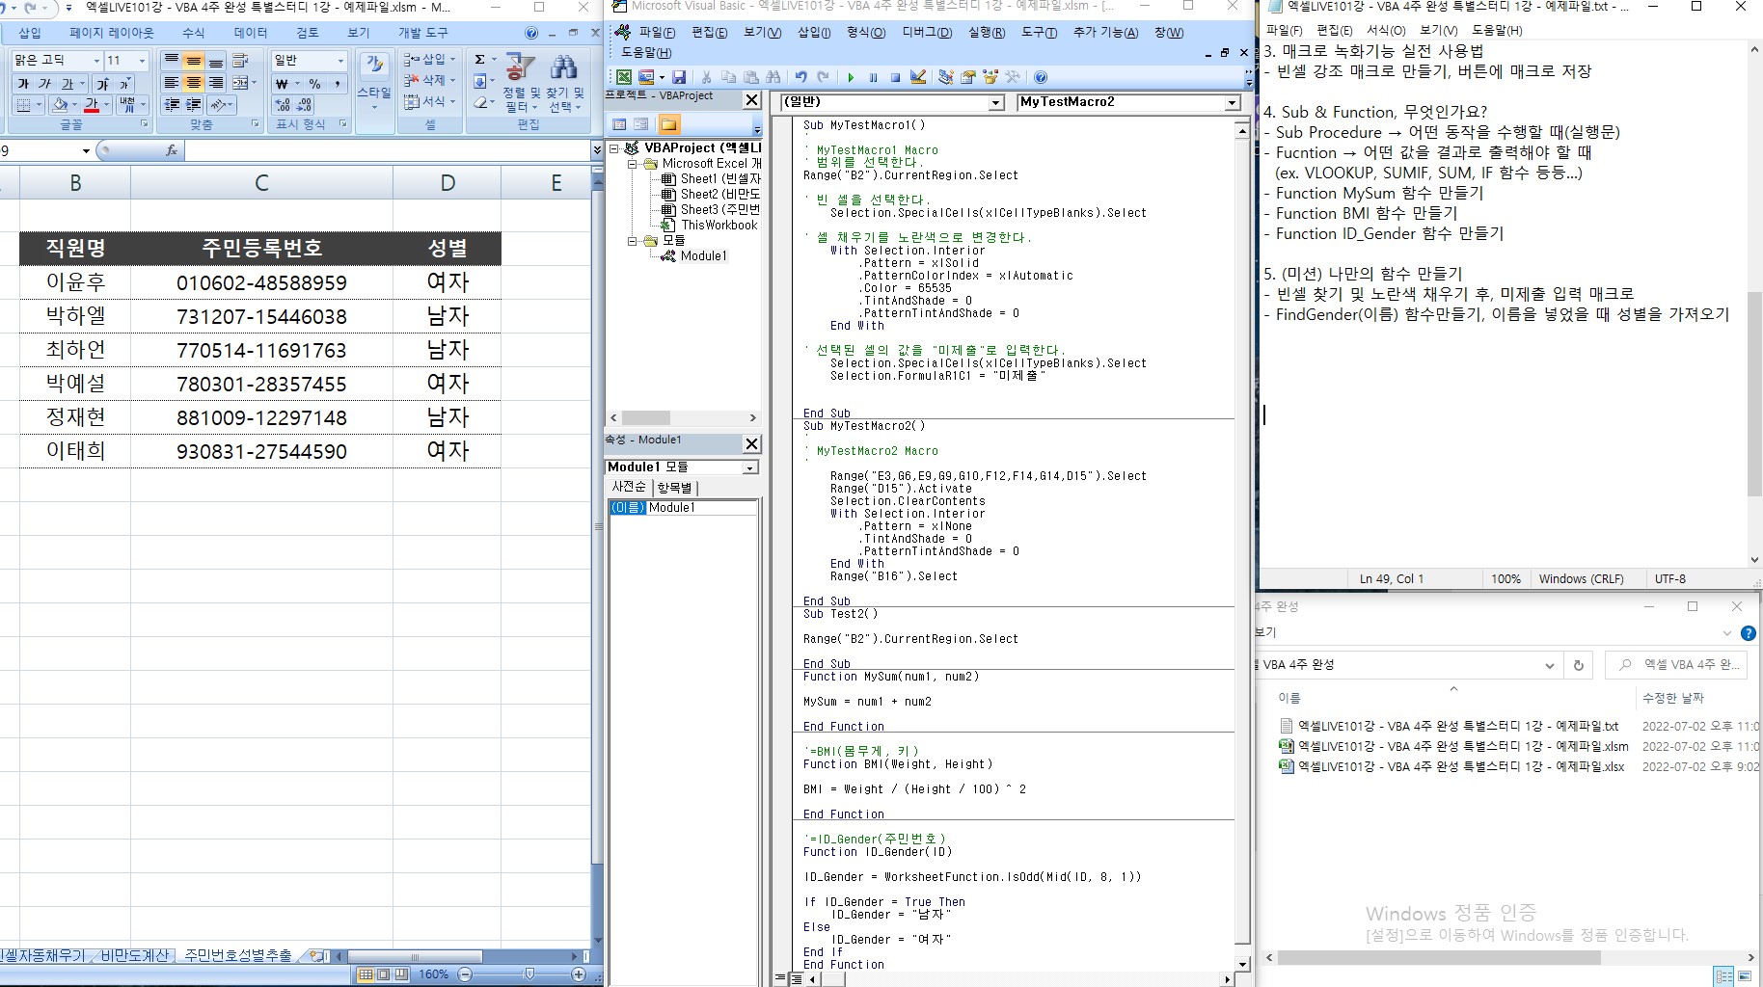Open the 디버그(D) menu in VBA editor
Viewport: 1763px width, 987px height.
pos(926,33)
